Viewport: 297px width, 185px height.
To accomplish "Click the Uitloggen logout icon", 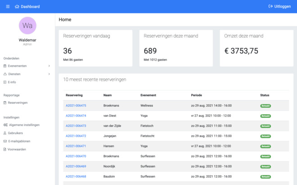I will click(271, 6).
